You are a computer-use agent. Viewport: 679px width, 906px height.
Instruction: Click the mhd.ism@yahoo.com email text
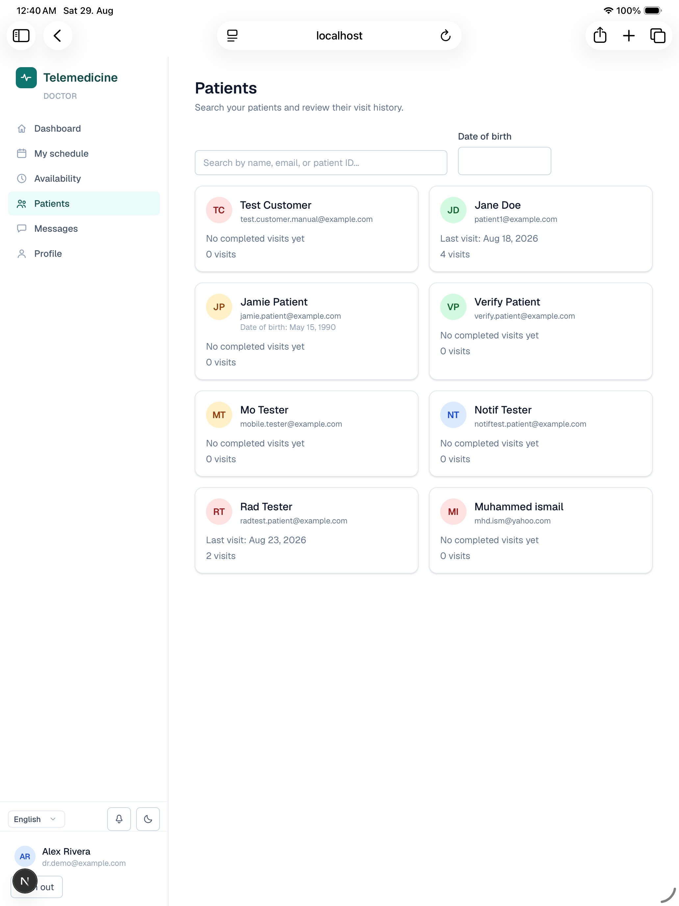click(x=513, y=520)
